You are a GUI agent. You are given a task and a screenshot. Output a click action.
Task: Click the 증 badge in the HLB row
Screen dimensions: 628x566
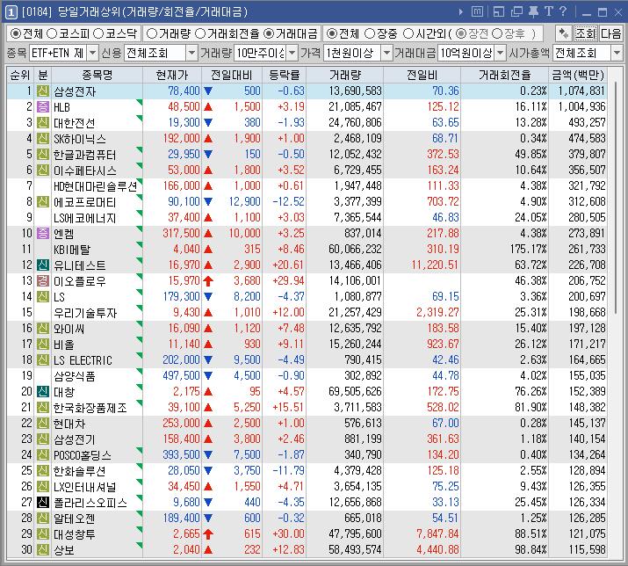click(x=43, y=106)
